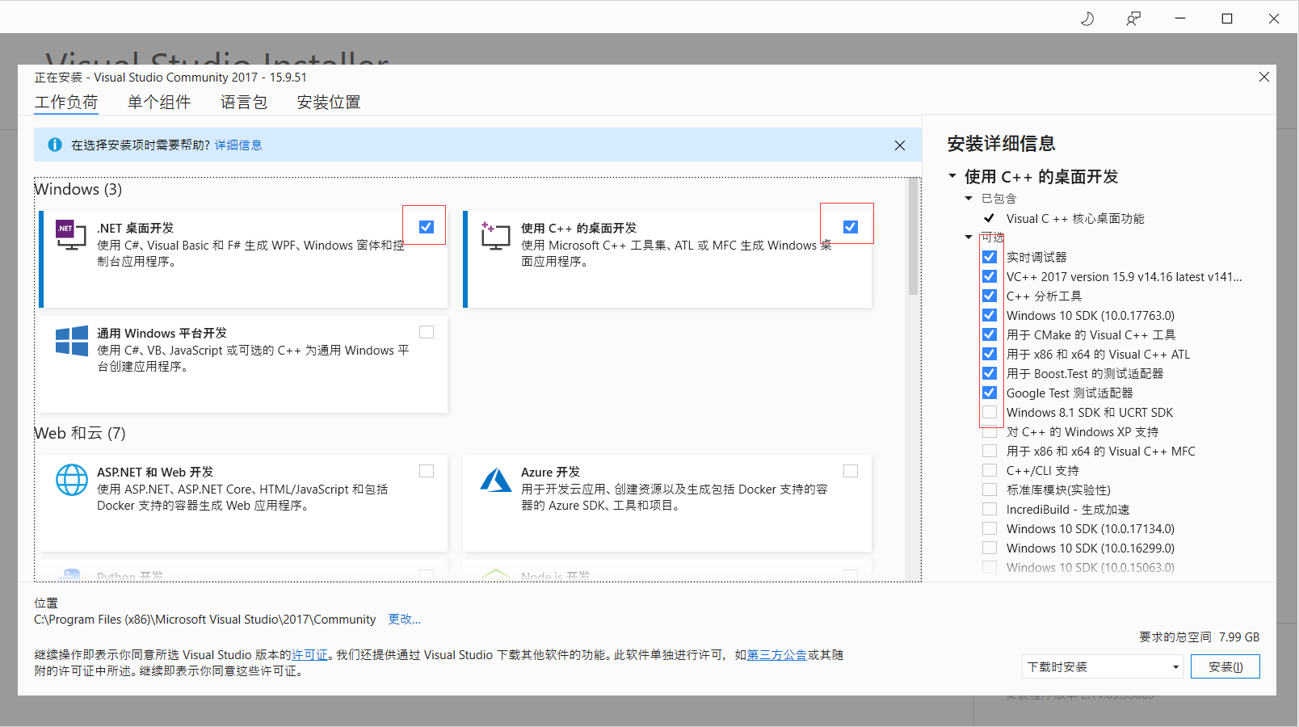Click the 使用 C++ 的桌面开发 monitor icon
1299x727 pixels.
click(x=494, y=237)
